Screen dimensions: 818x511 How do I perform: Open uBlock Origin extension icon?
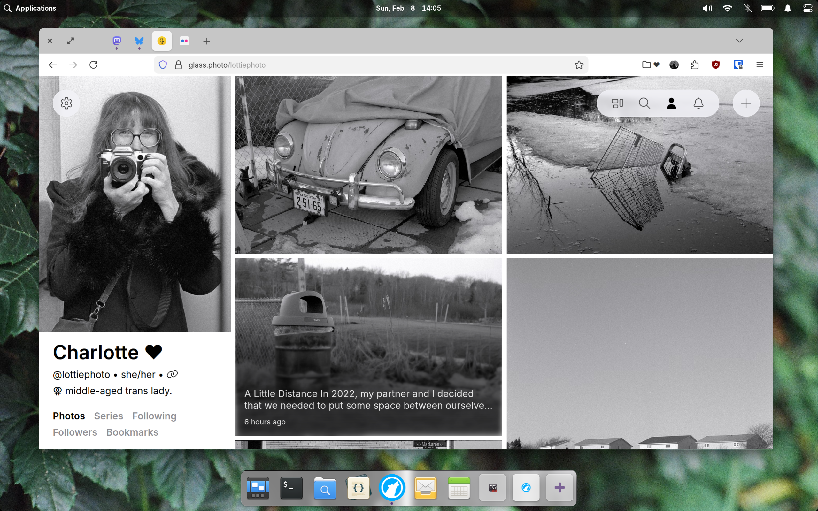pos(715,65)
